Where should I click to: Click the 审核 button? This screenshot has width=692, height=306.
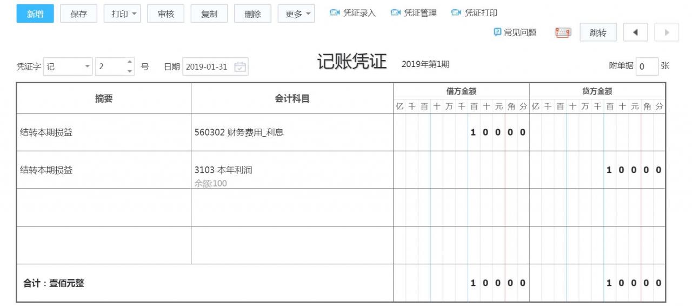[x=166, y=14]
